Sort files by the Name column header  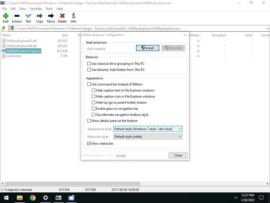coord(21,35)
